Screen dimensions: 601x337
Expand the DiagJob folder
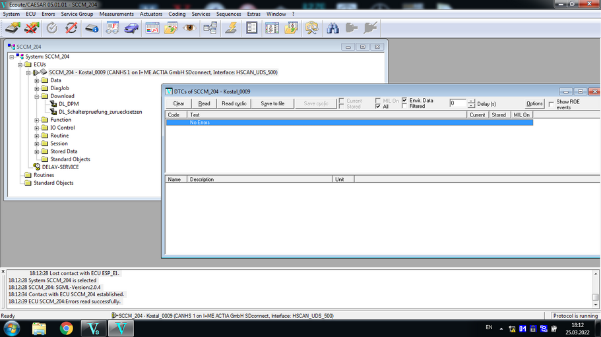pos(37,88)
